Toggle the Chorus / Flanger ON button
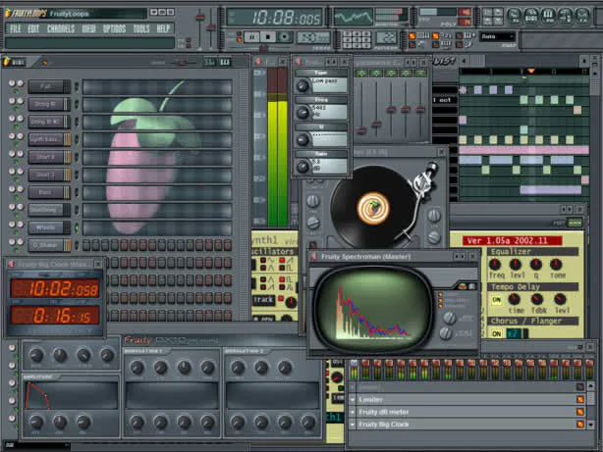 click(x=497, y=333)
